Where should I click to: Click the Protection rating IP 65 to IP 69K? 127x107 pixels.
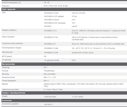click(x=56, y=6)
